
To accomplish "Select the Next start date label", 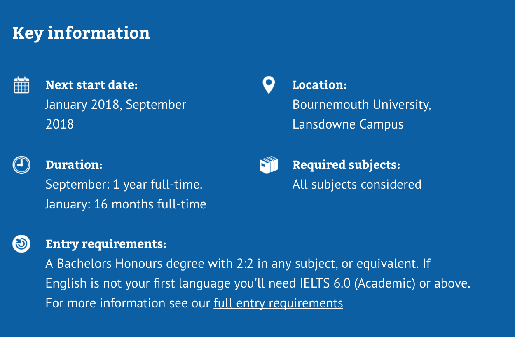I will [91, 85].
